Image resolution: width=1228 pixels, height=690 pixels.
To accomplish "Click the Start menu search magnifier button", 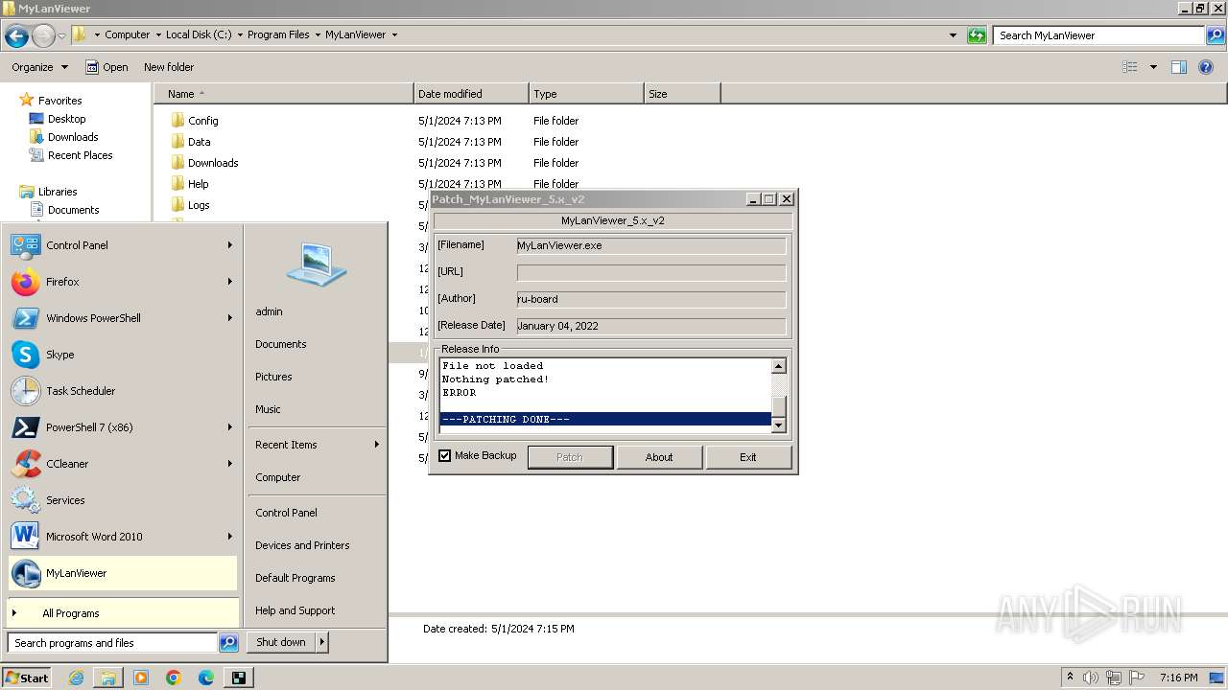I will (x=228, y=643).
